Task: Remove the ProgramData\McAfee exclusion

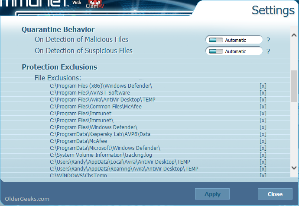Action: click(x=263, y=141)
